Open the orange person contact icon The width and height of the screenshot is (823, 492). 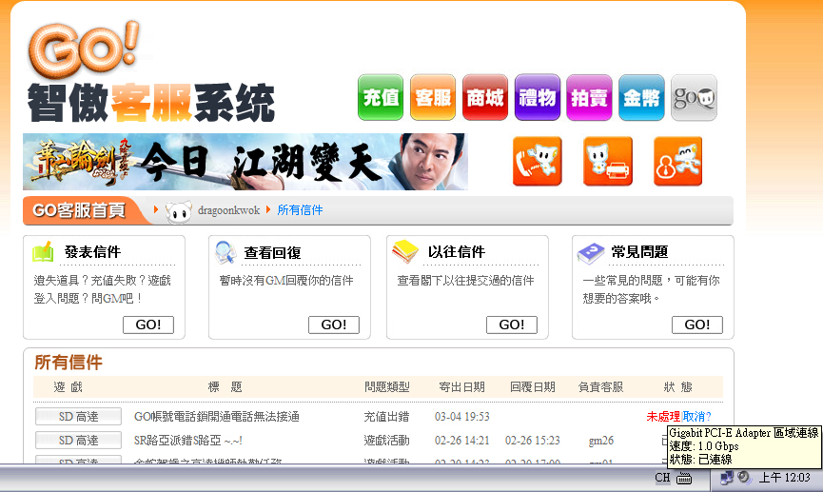(677, 161)
